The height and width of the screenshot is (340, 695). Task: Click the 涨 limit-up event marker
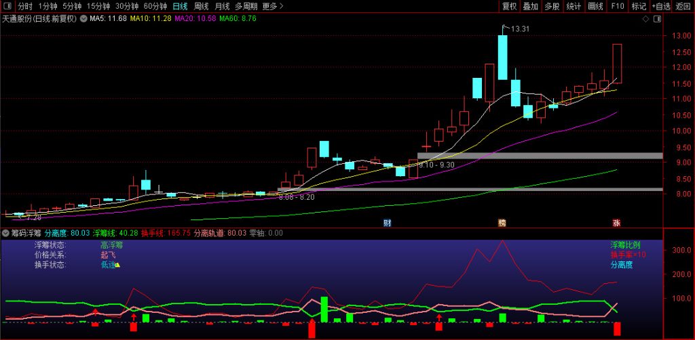(616, 222)
